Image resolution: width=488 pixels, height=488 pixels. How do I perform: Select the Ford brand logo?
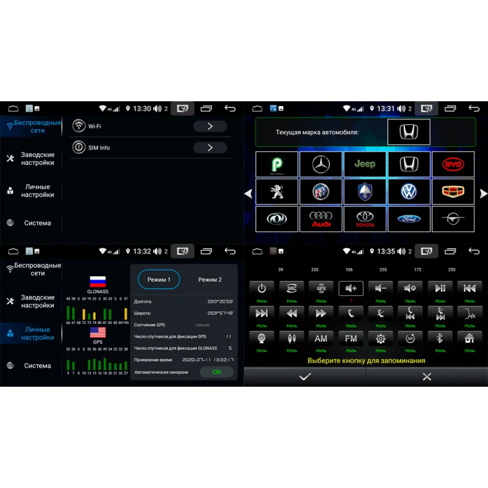click(x=409, y=219)
